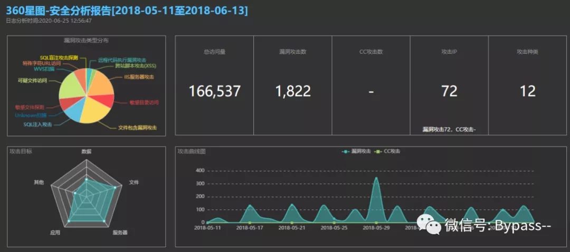Open the 漏洞攻击数 card showing 1,822

292,85
